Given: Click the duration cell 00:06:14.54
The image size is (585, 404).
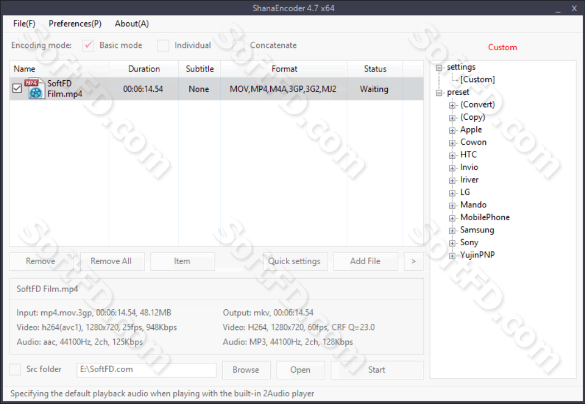Looking at the screenshot, I should [143, 89].
